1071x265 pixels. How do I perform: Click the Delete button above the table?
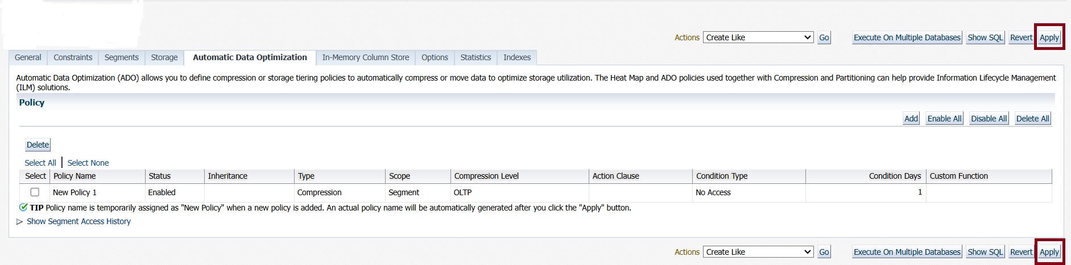click(38, 145)
